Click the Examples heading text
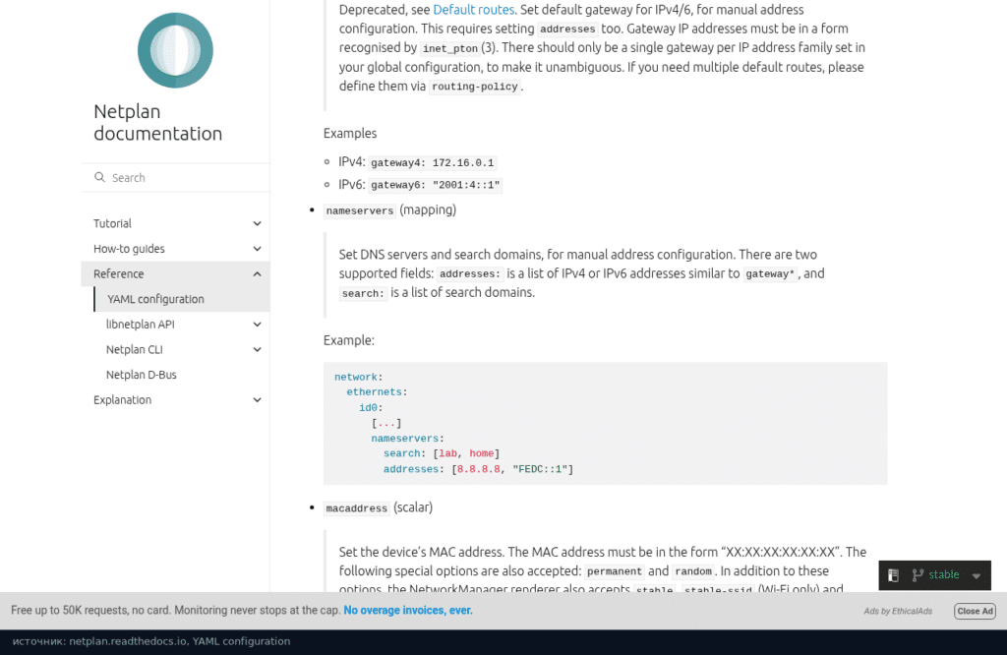 click(350, 134)
